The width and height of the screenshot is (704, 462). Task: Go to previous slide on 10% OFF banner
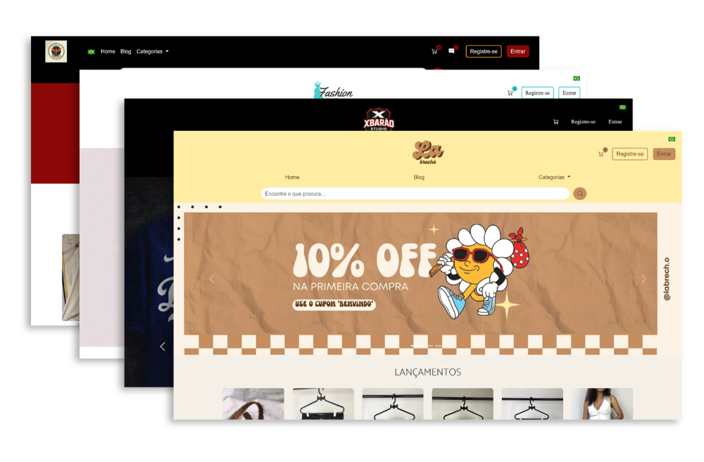pyautogui.click(x=212, y=279)
